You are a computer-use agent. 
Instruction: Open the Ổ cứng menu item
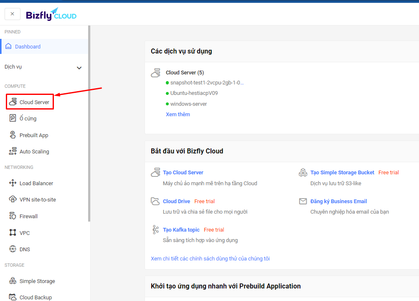(x=28, y=118)
